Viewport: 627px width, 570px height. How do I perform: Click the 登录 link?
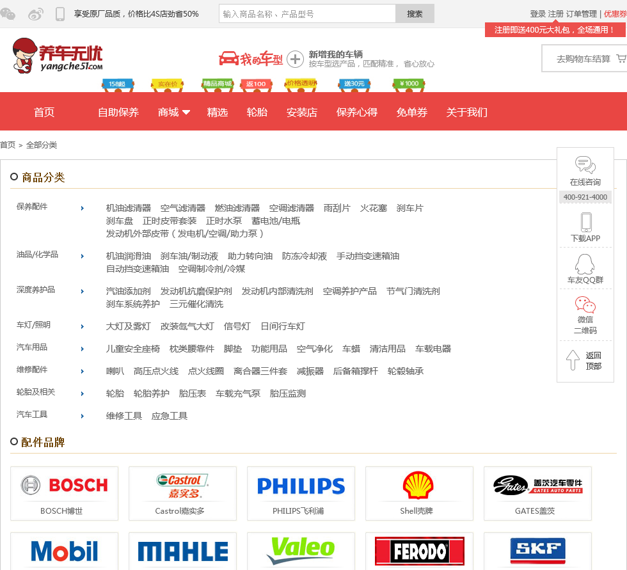tap(538, 14)
